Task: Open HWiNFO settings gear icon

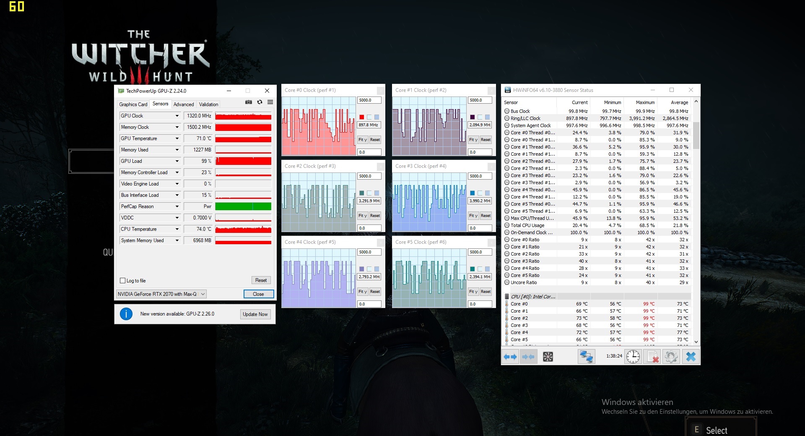Action: tap(671, 357)
